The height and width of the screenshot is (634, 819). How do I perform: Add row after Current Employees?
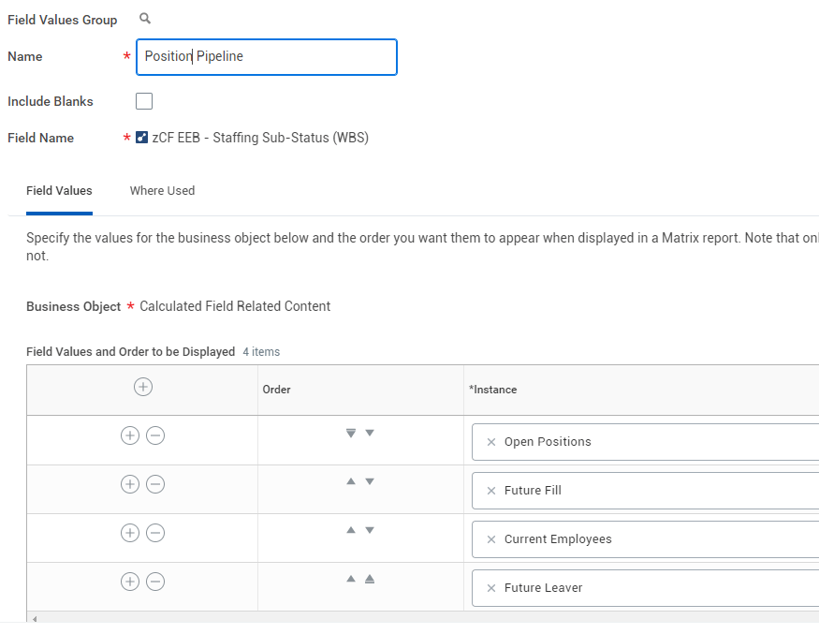[x=130, y=533]
